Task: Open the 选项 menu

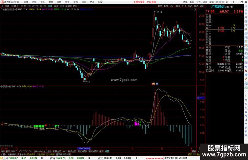Action: 205,2
